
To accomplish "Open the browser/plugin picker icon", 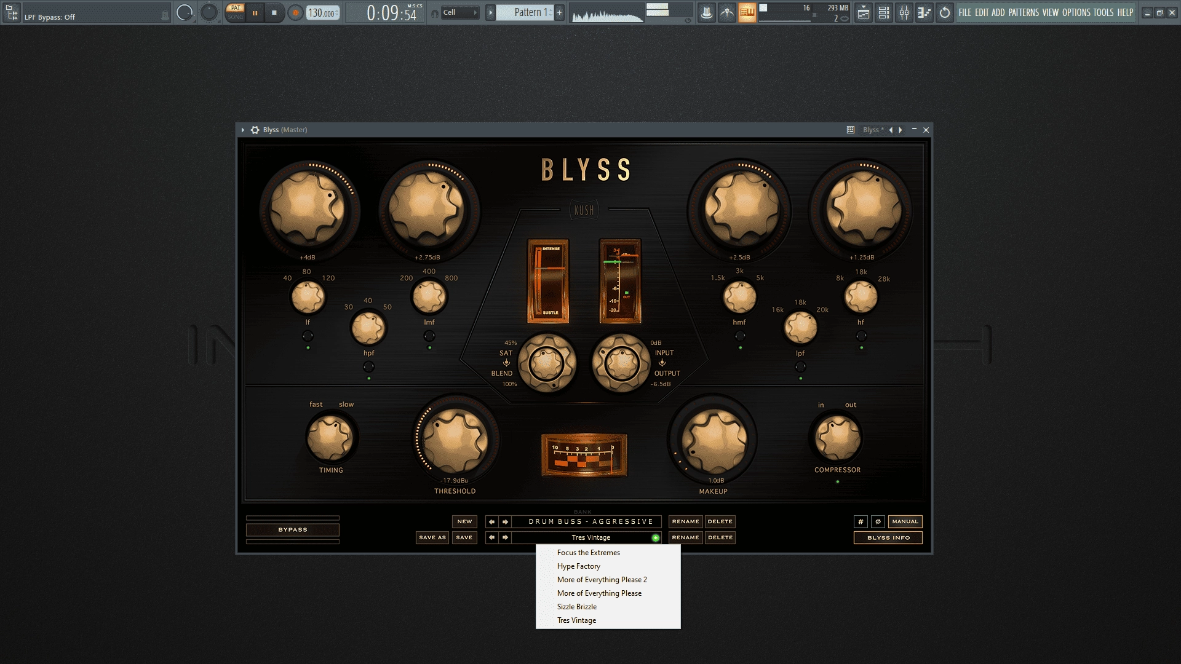I will [12, 12].
